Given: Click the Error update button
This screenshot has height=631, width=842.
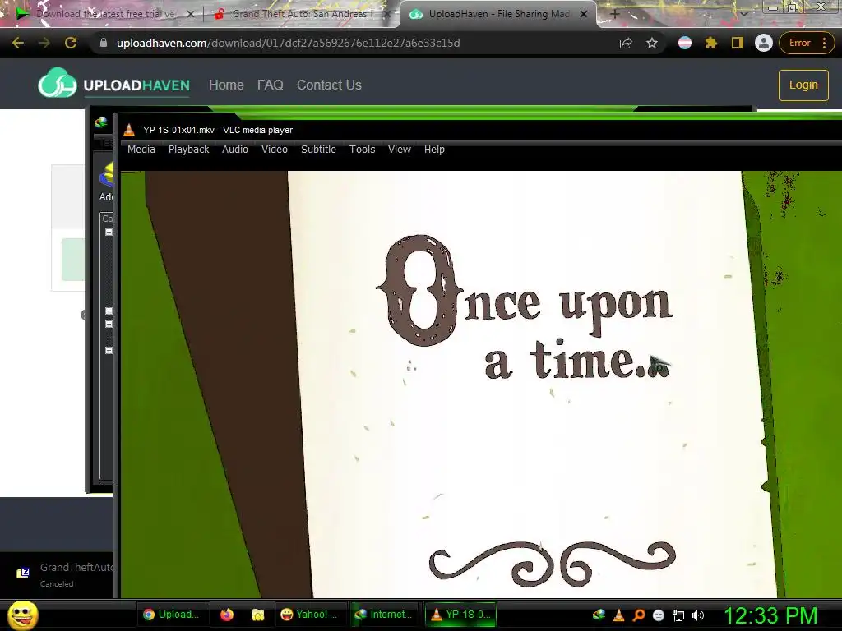Looking at the screenshot, I should (x=805, y=43).
